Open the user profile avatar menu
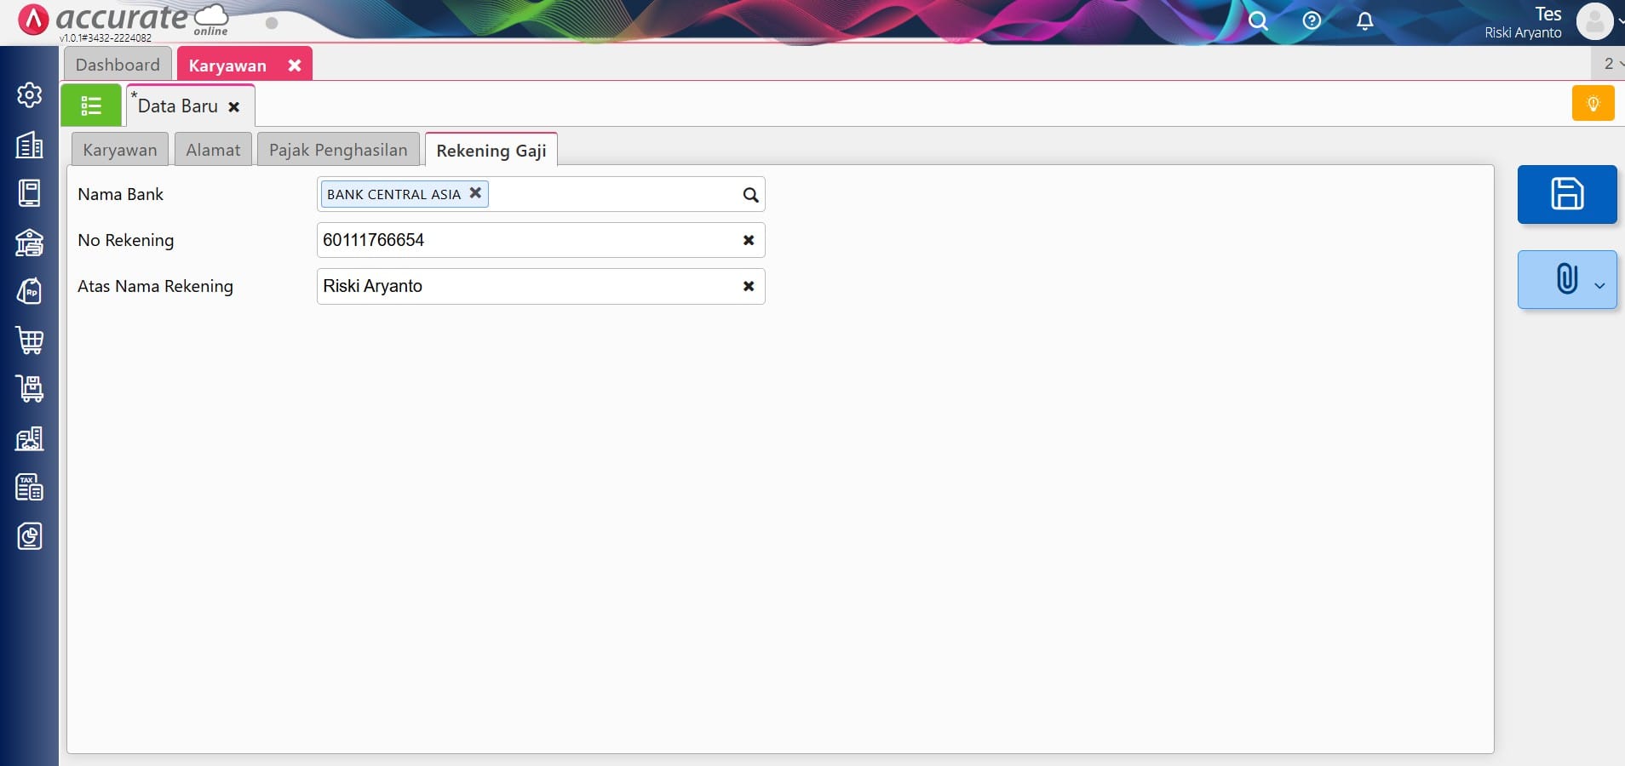Image resolution: width=1625 pixels, height=766 pixels. [x=1594, y=21]
